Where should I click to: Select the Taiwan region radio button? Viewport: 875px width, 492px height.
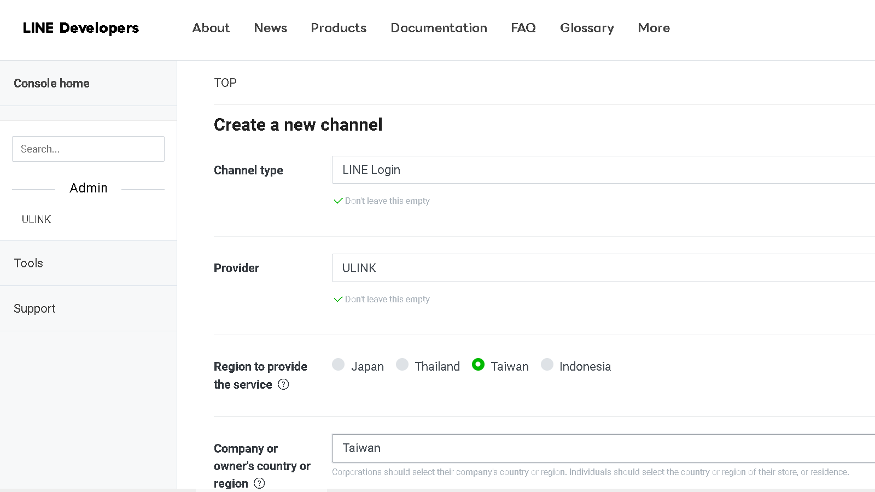tap(478, 365)
